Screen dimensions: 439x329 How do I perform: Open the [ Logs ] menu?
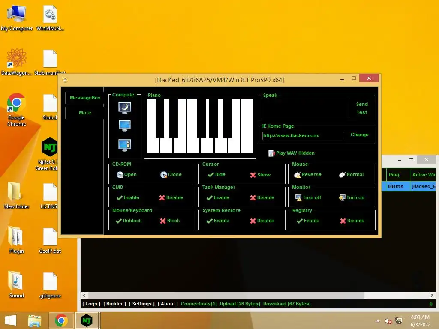tap(91, 304)
